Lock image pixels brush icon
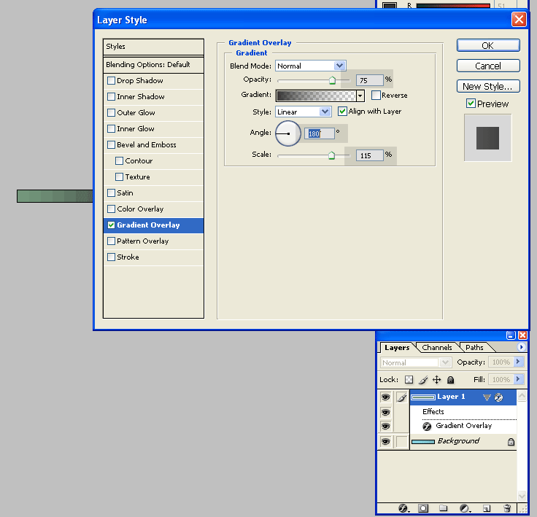537x517 pixels. click(423, 380)
